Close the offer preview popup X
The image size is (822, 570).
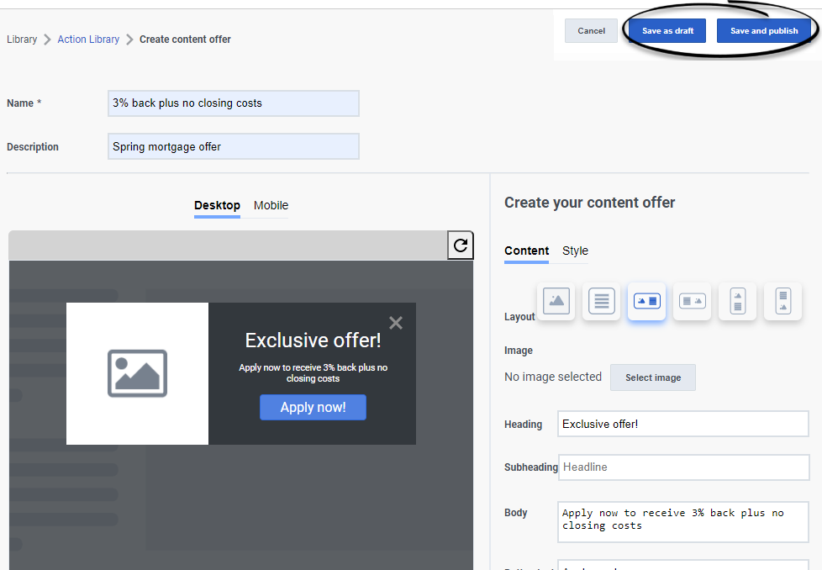[x=396, y=323]
